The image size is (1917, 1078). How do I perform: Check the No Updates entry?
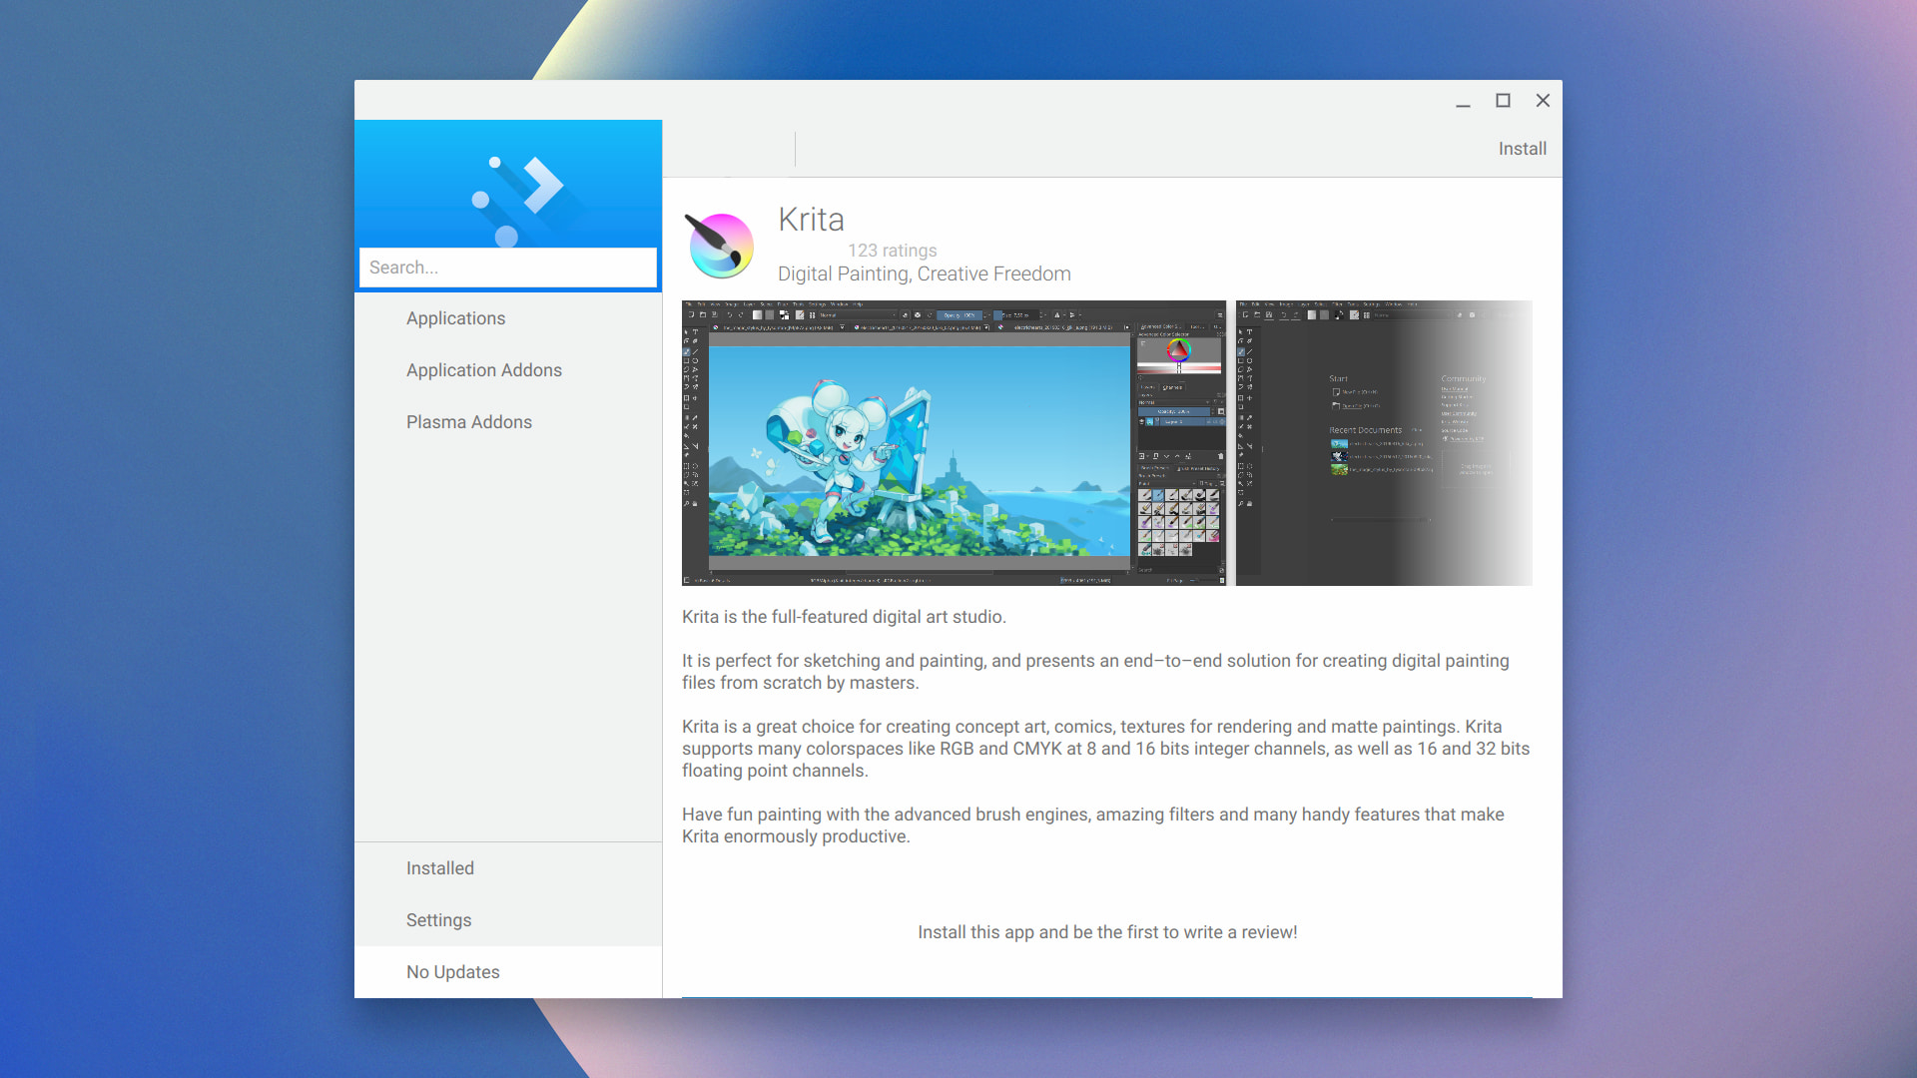click(x=452, y=971)
